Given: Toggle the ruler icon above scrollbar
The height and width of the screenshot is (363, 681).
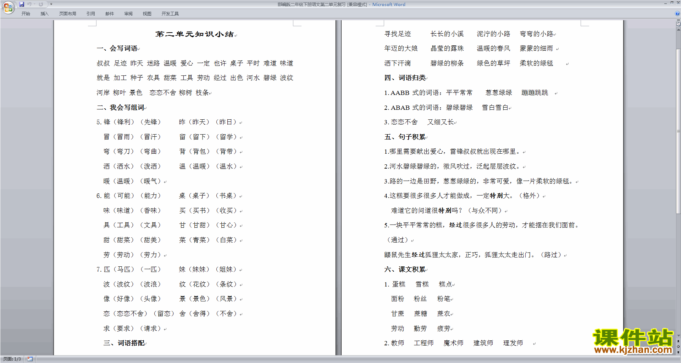Looking at the screenshot, I should (678, 24).
